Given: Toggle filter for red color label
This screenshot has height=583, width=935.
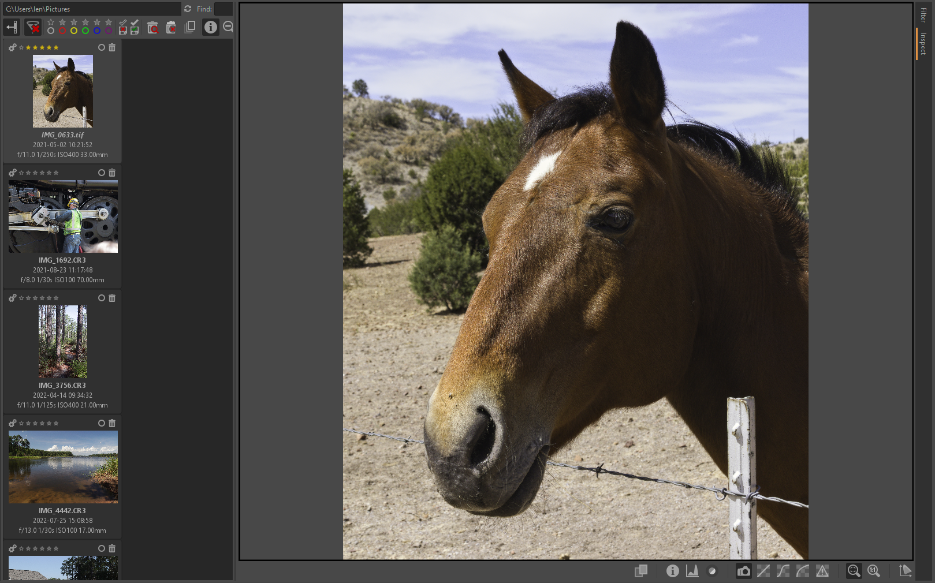Looking at the screenshot, I should click(62, 31).
